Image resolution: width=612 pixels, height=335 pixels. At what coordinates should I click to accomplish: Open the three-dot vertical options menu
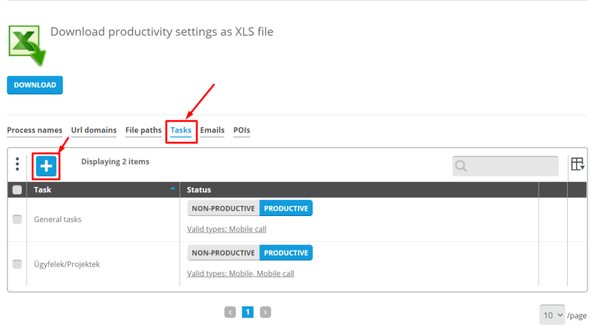coord(17,164)
